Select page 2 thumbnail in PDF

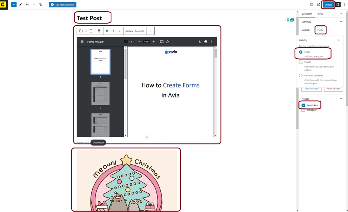pyautogui.click(x=100, y=94)
